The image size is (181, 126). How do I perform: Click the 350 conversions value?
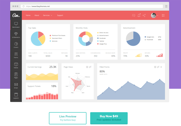pyautogui.click(x=95, y=56)
